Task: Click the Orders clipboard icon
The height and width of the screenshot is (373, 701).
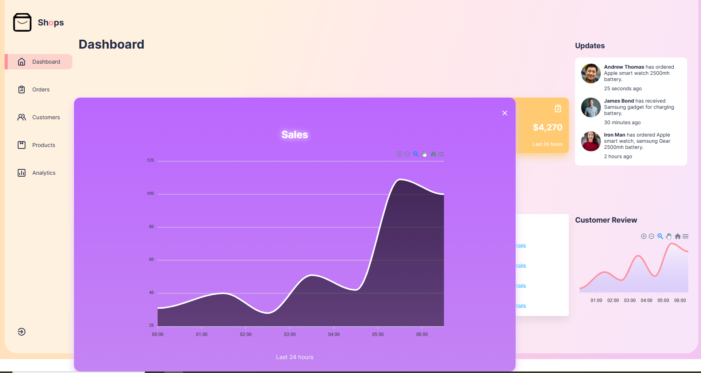Action: coord(22,89)
